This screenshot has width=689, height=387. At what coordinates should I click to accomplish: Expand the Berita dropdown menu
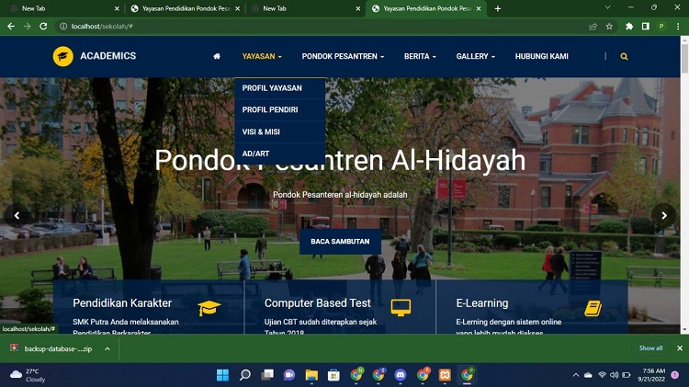point(421,56)
